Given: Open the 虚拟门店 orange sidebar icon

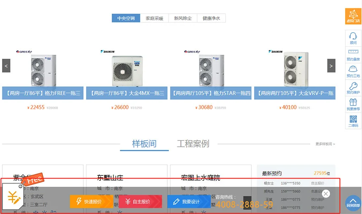Looking at the screenshot, I should pyautogui.click(x=353, y=16).
